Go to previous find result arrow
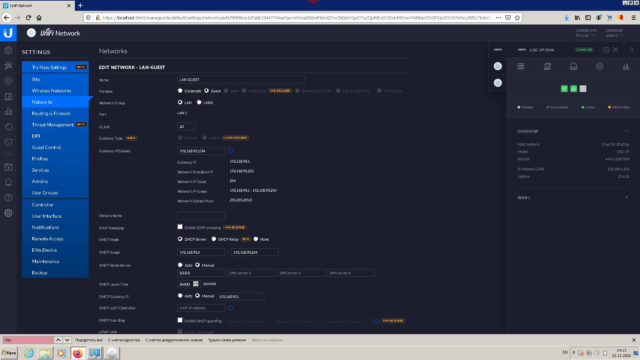The image size is (640, 360). pyautogui.click(x=58, y=340)
